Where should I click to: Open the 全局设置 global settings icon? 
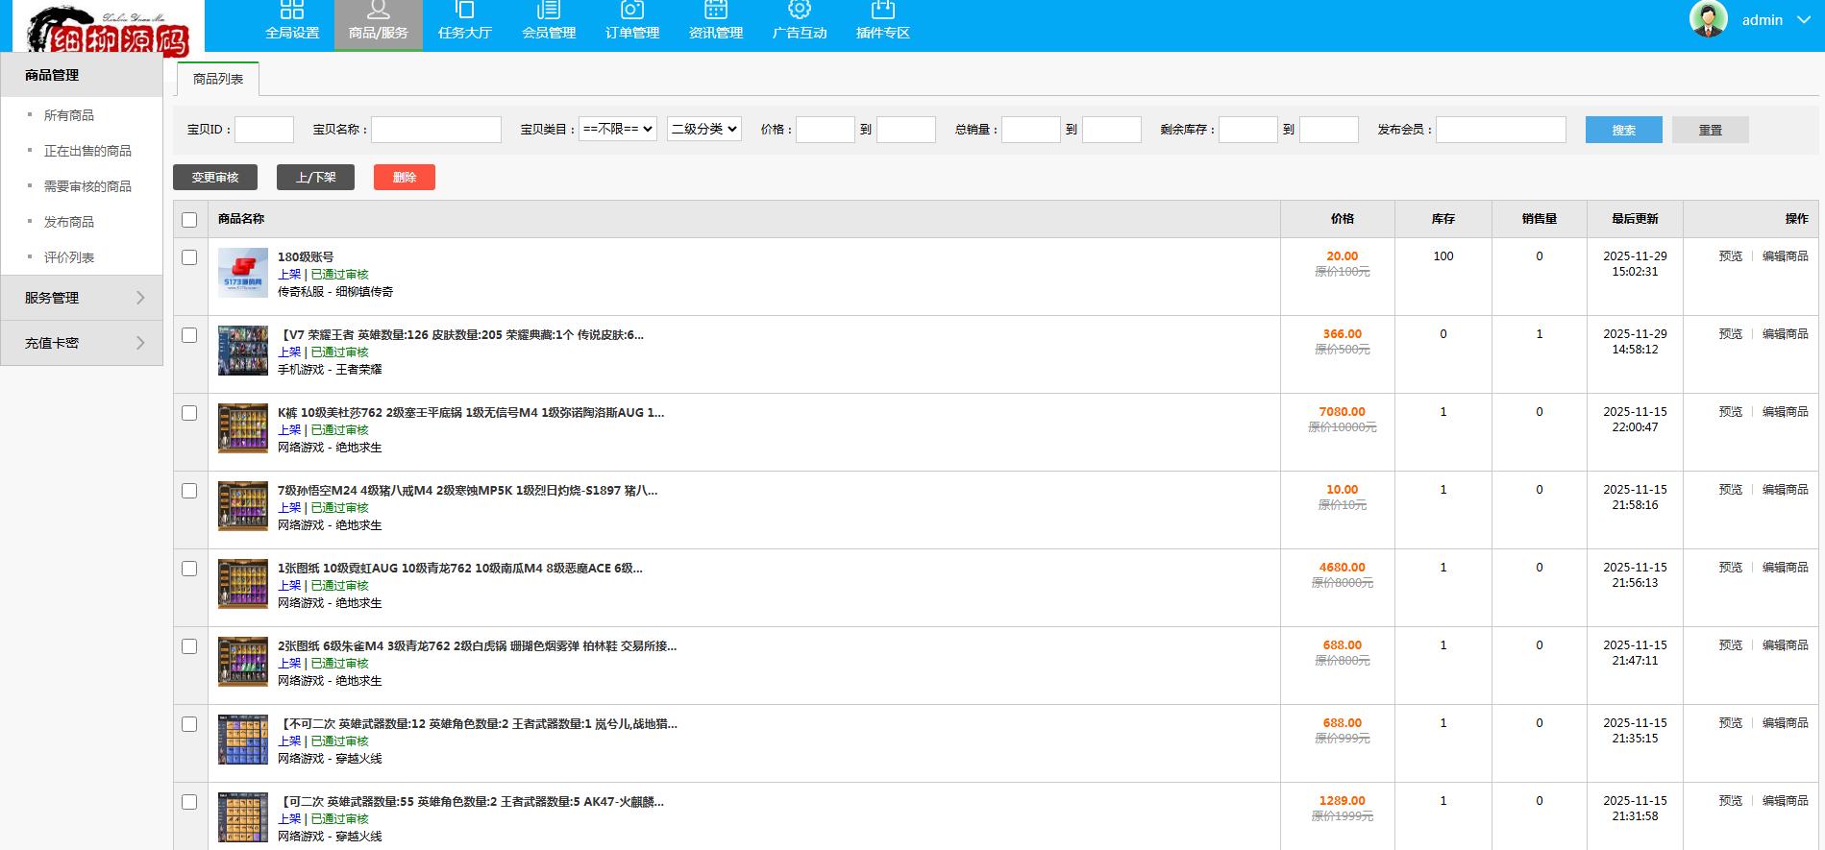click(x=292, y=12)
